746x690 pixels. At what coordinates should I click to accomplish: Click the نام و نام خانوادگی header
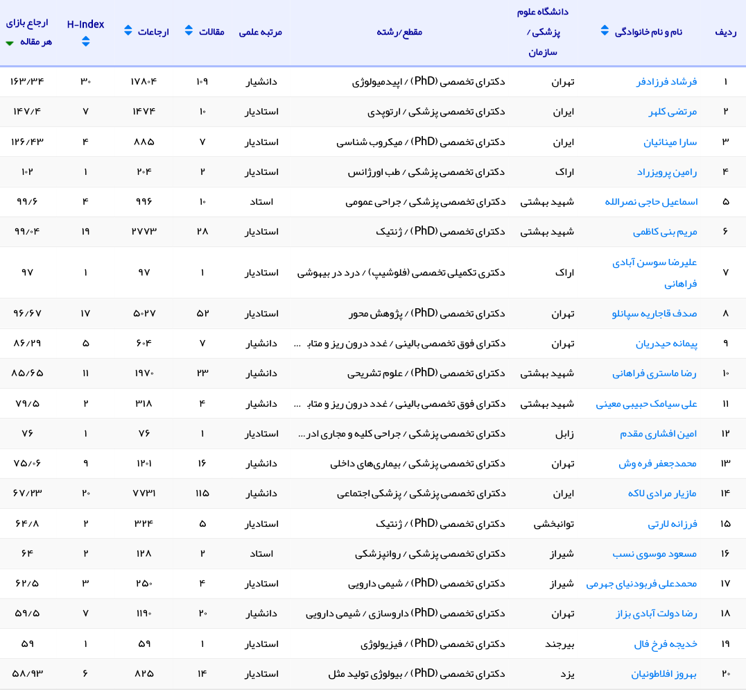coord(648,32)
